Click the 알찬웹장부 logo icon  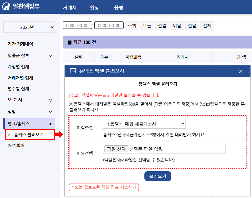(6, 6)
